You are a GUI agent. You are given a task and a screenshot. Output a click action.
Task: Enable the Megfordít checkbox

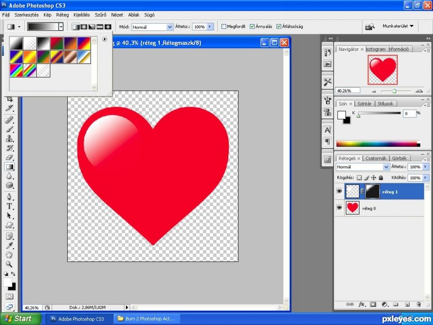tap(224, 26)
